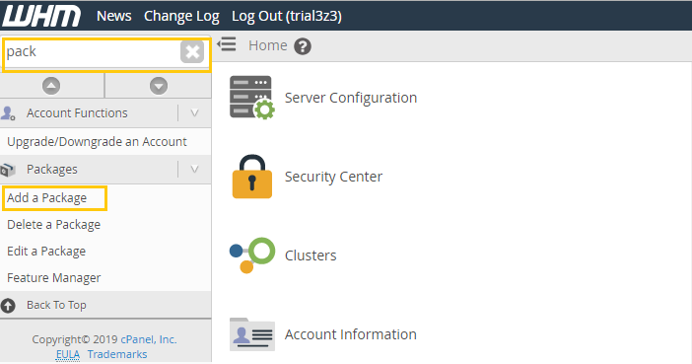
Task: Open the Clusters icon
Action: (x=252, y=255)
